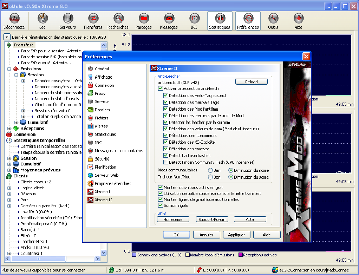Click the Reload button
359x275 pixels.
pyautogui.click(x=251, y=82)
